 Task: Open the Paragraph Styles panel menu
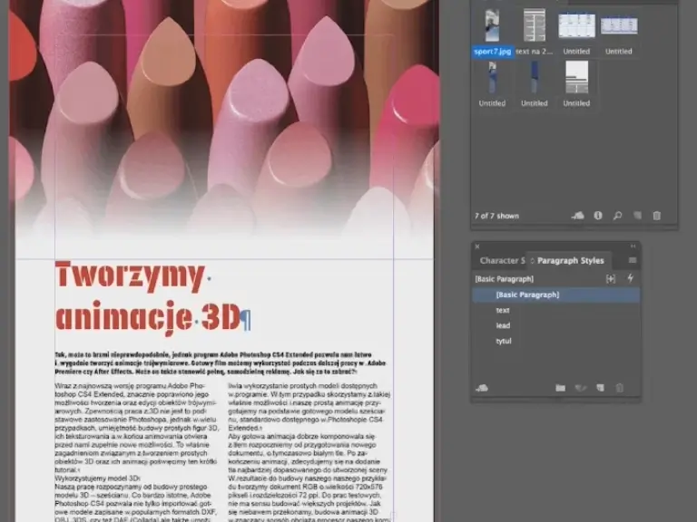[633, 261]
